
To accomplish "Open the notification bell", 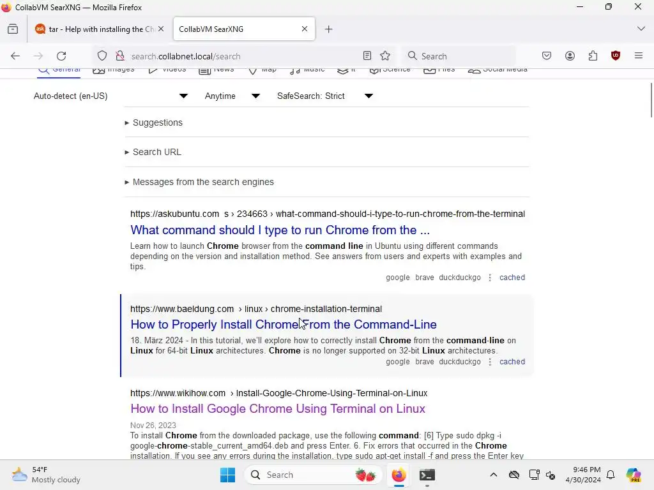I will [x=611, y=475].
